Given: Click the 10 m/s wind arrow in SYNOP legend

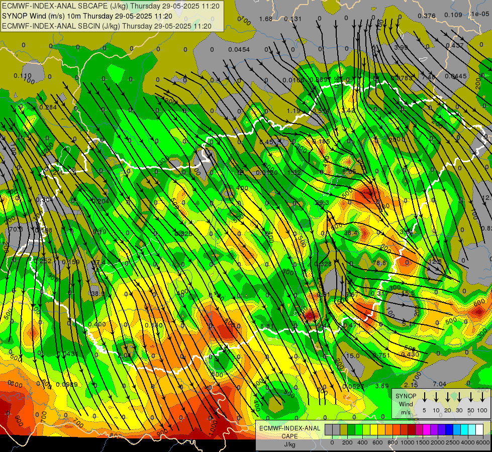Looking at the screenshot, I should (436, 397).
